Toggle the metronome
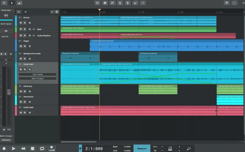 coord(170,149)
